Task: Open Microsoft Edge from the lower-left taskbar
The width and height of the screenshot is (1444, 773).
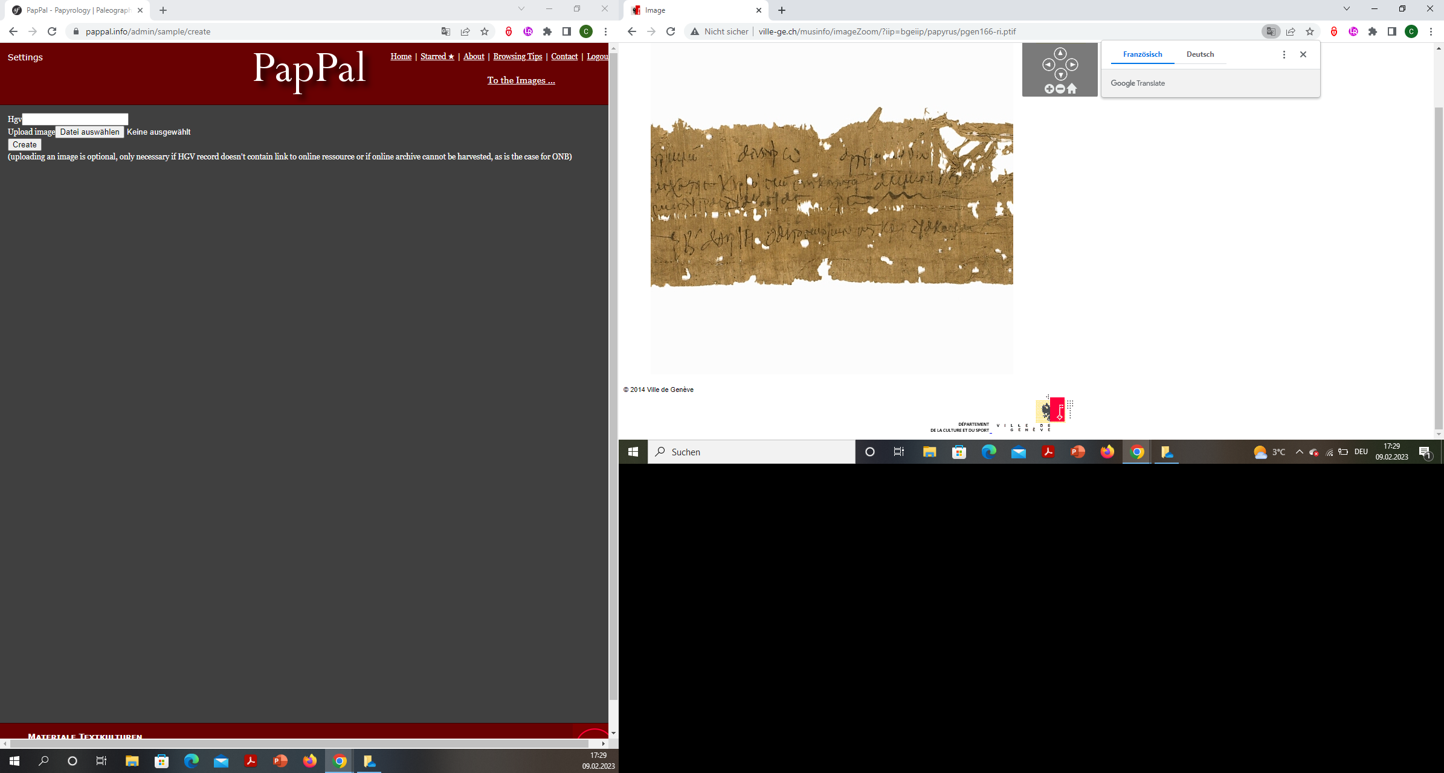Action: click(192, 761)
